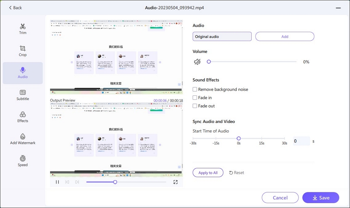Image resolution: width=350 pixels, height=208 pixels.
Task: Open the Add Watermark tool
Action: click(23, 139)
